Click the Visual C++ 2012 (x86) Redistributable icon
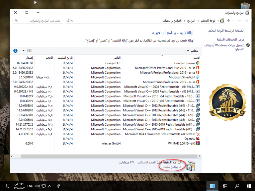Viewport: 255px width, 191px height. pyautogui.click(x=198, y=110)
